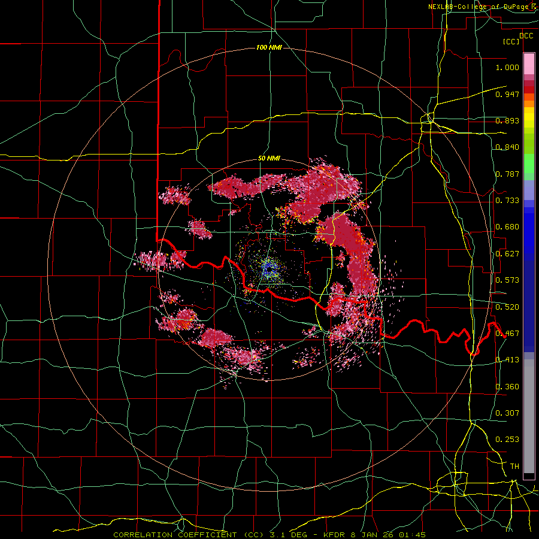Click the 0.307 color scale label
This screenshot has width=539, height=539.
(x=507, y=413)
